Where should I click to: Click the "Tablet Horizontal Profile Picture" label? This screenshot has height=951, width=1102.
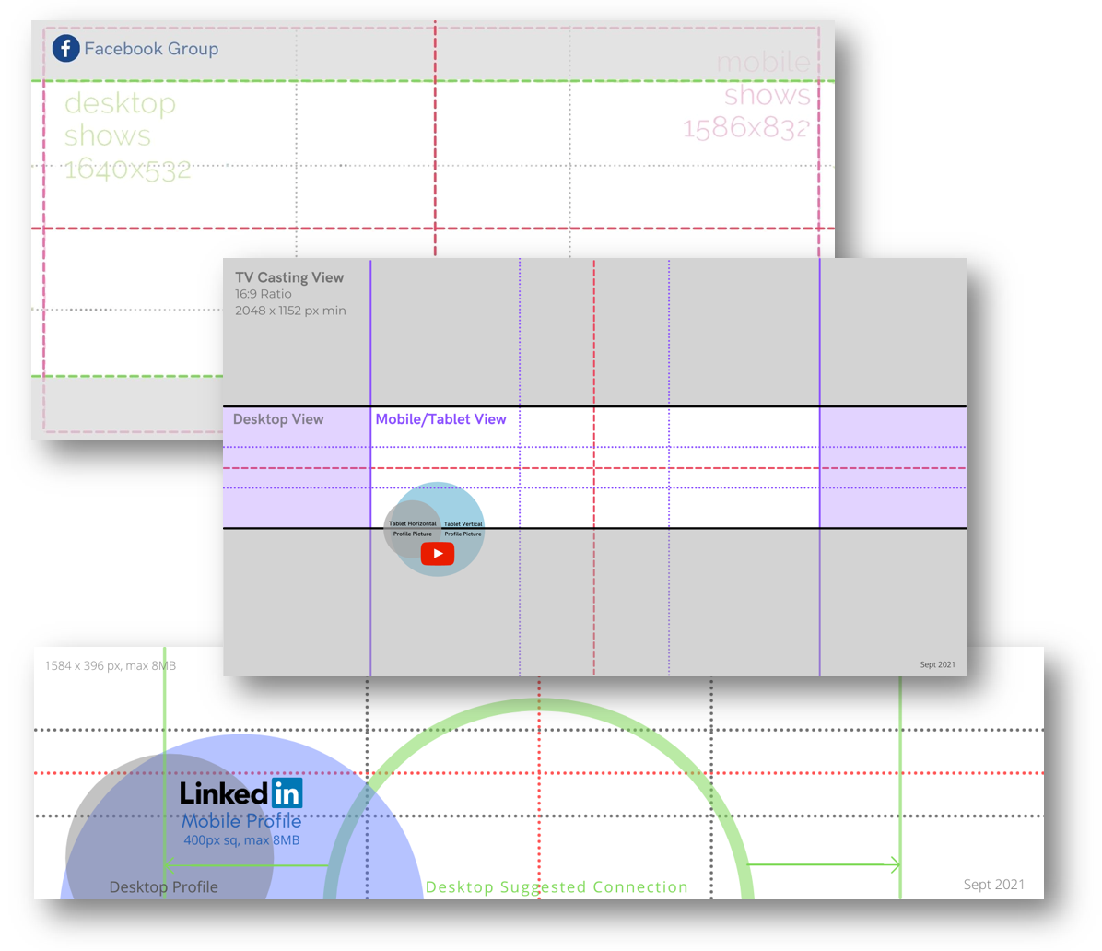tap(413, 529)
